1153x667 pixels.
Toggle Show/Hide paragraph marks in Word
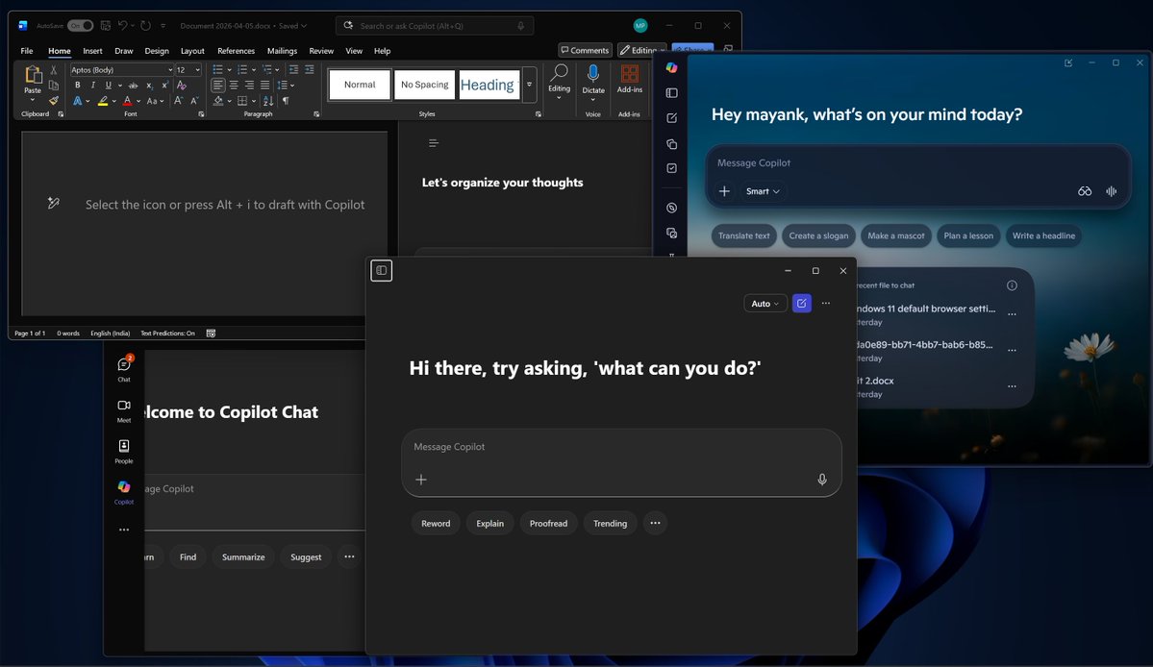pyautogui.click(x=286, y=101)
